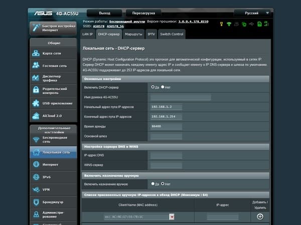
Task: Click the SIM card status icon
Action: click(x=259, y=24)
